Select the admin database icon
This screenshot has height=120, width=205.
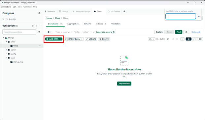click(x=9, y=50)
